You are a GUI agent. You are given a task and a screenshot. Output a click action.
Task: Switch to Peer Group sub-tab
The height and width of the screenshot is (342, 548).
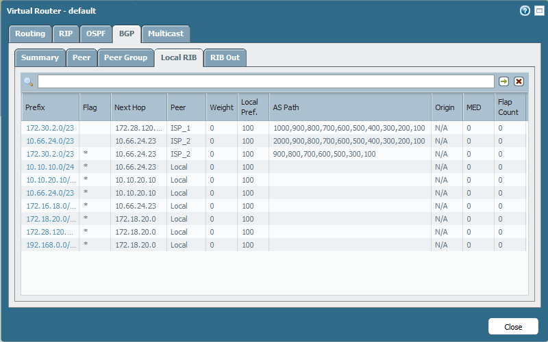click(126, 58)
